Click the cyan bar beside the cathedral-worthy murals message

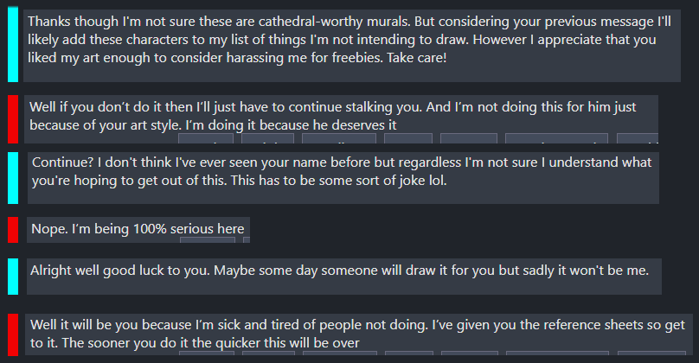coord(13,44)
